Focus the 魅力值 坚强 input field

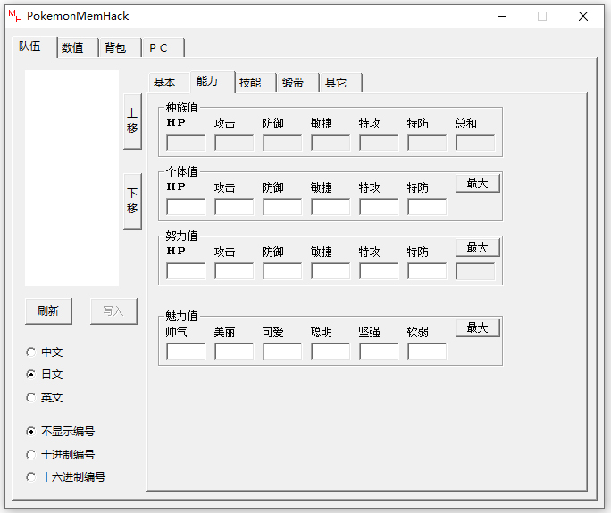(379, 352)
